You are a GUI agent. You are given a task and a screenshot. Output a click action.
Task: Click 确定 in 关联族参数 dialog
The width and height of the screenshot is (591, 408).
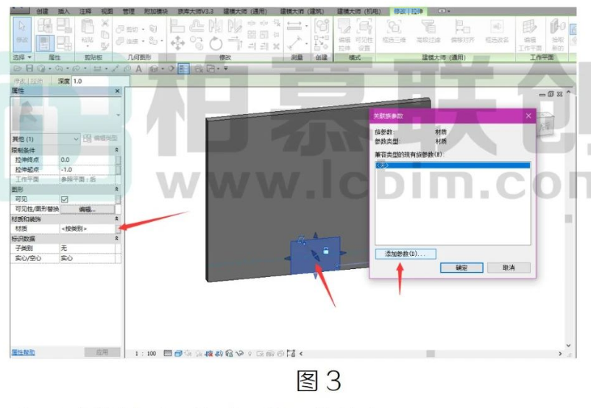461,268
